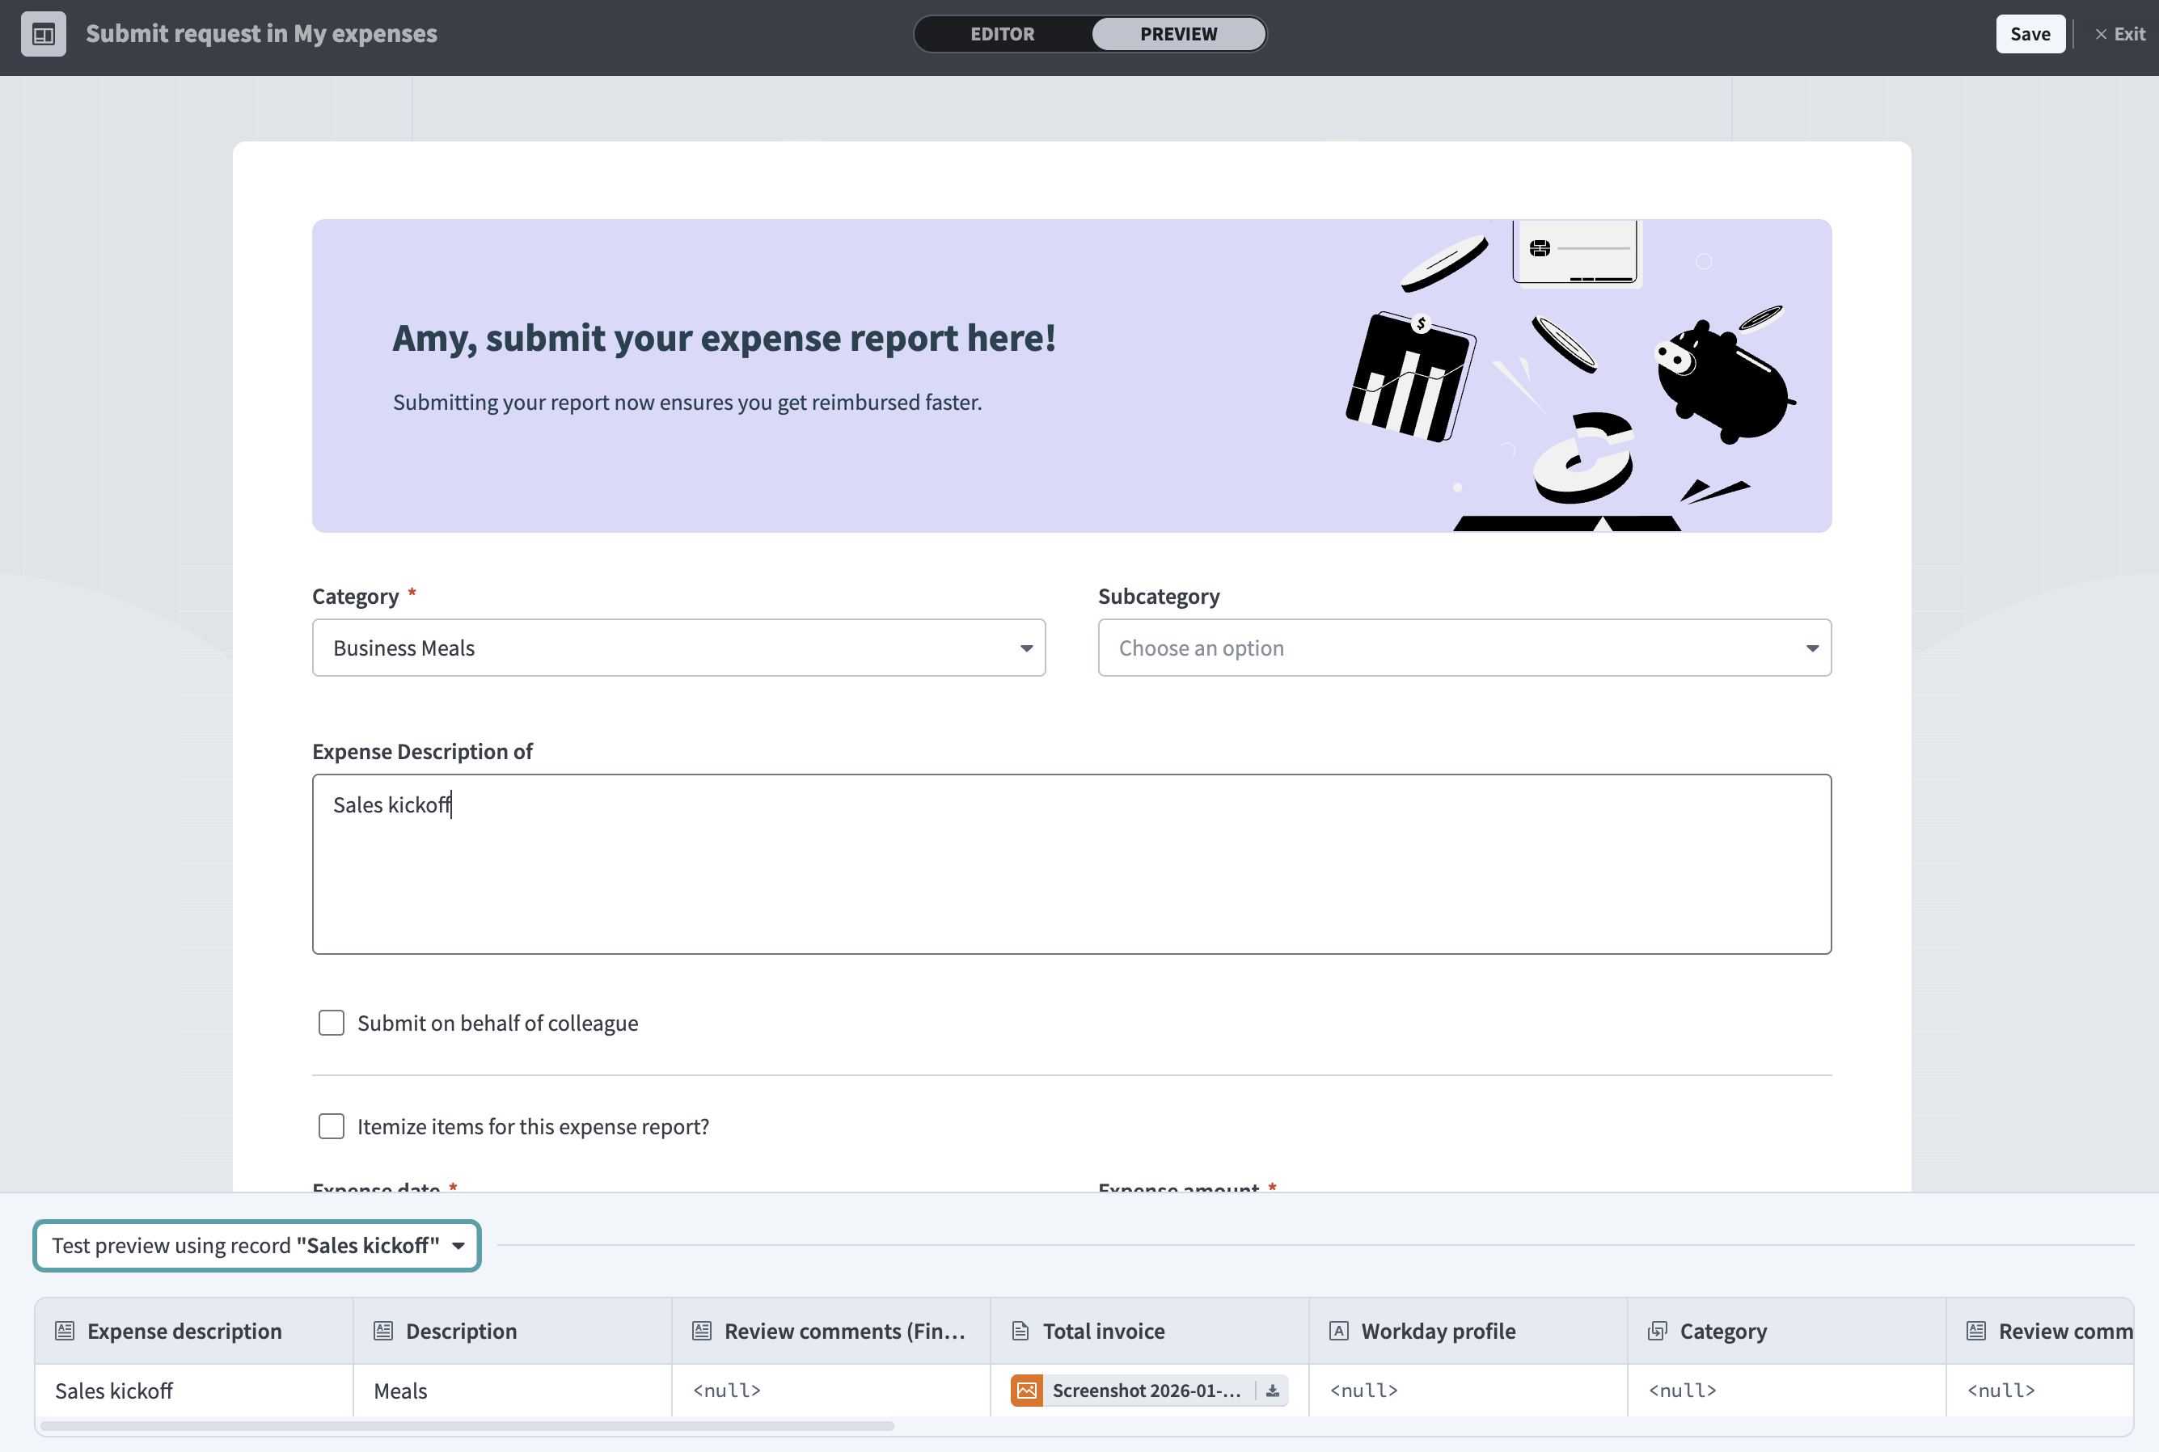Open the test preview record selector
Viewport: 2159px width, 1452px height.
coord(256,1246)
